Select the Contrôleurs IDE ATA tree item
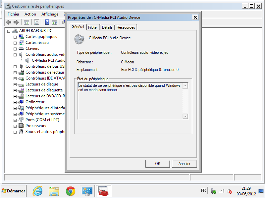Screen dimensions: 265x198 (x=45, y=78)
